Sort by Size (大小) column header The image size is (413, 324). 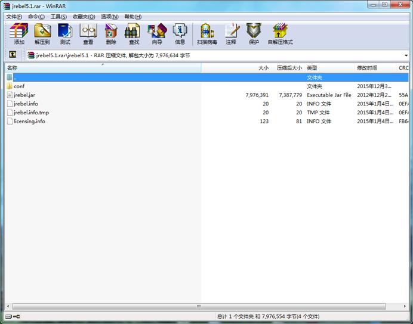(236, 68)
